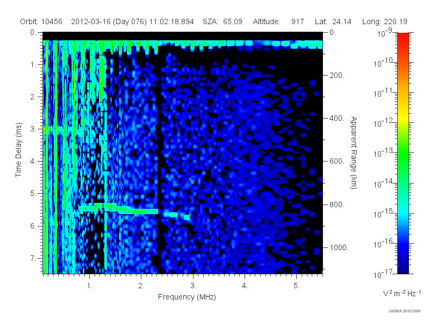Click the '1.' frequency axis tick label
Viewport: 430px width, 322px height.
90,286
